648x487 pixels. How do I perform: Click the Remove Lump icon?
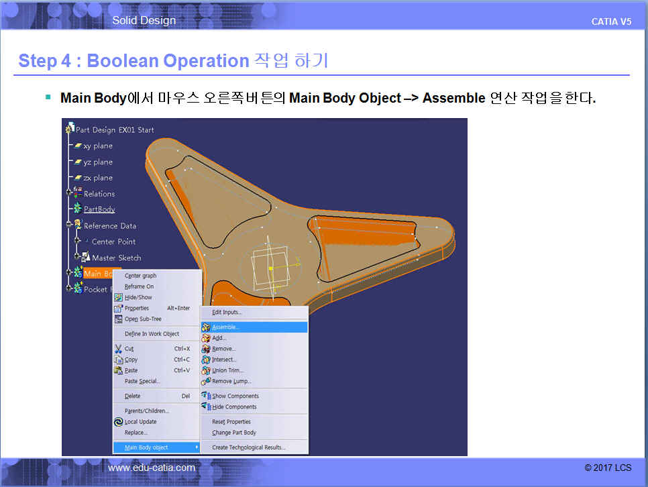pos(207,381)
